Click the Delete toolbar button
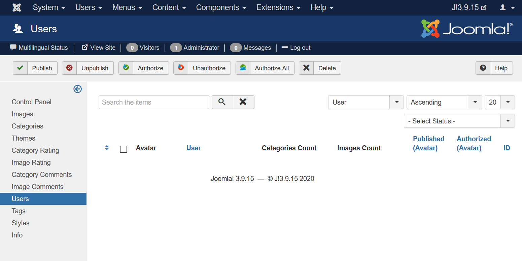This screenshot has height=261, width=522. (320, 68)
